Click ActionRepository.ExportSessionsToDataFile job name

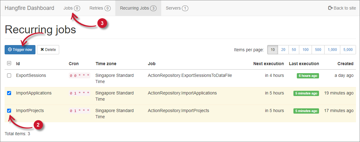click(190, 75)
